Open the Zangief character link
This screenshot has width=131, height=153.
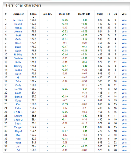point(18,127)
